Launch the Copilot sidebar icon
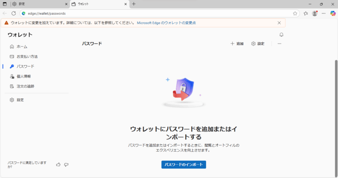Viewport: 338px width, 178px height. tap(333, 14)
